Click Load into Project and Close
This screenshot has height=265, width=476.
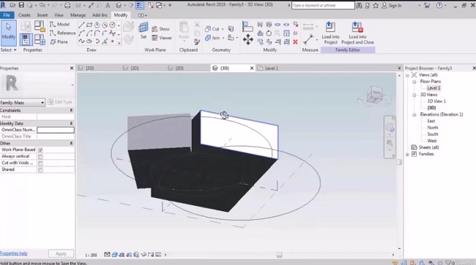(357, 33)
